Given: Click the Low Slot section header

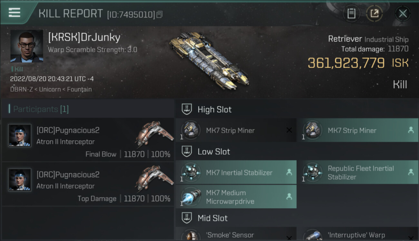Looking at the screenshot, I should pyautogui.click(x=297, y=151).
